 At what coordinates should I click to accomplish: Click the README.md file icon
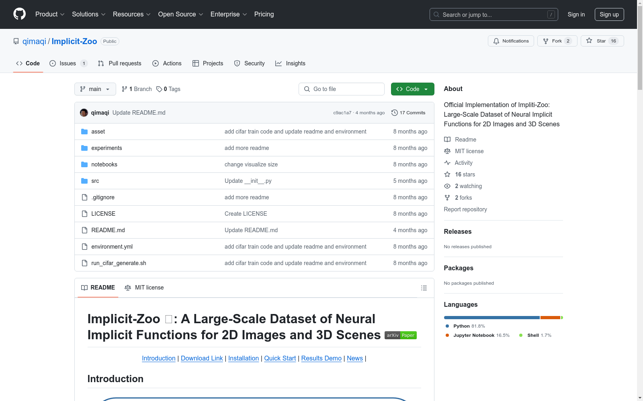(x=84, y=230)
